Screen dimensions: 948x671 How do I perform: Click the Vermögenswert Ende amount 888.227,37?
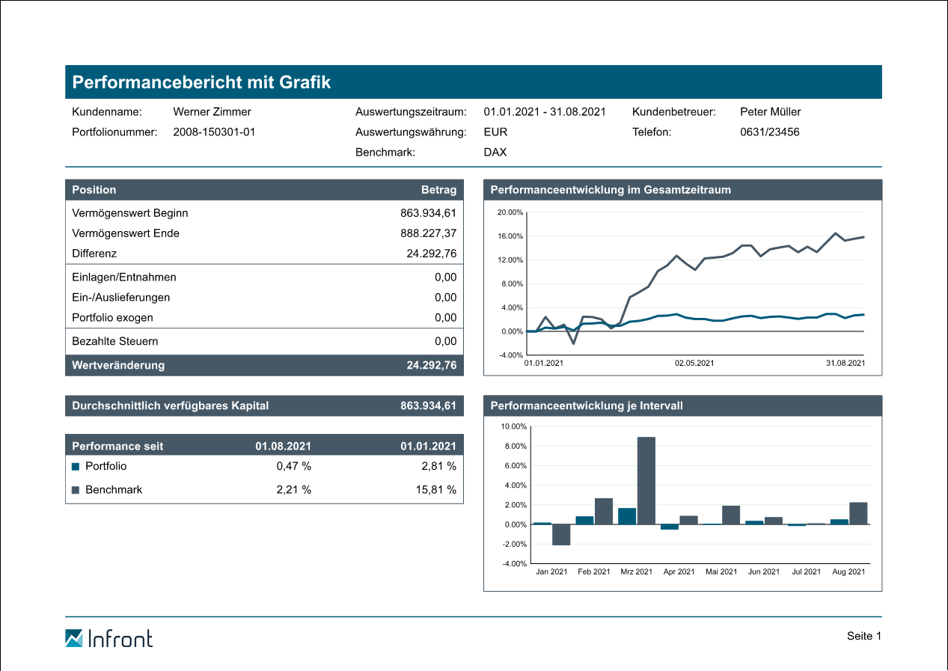tap(428, 233)
